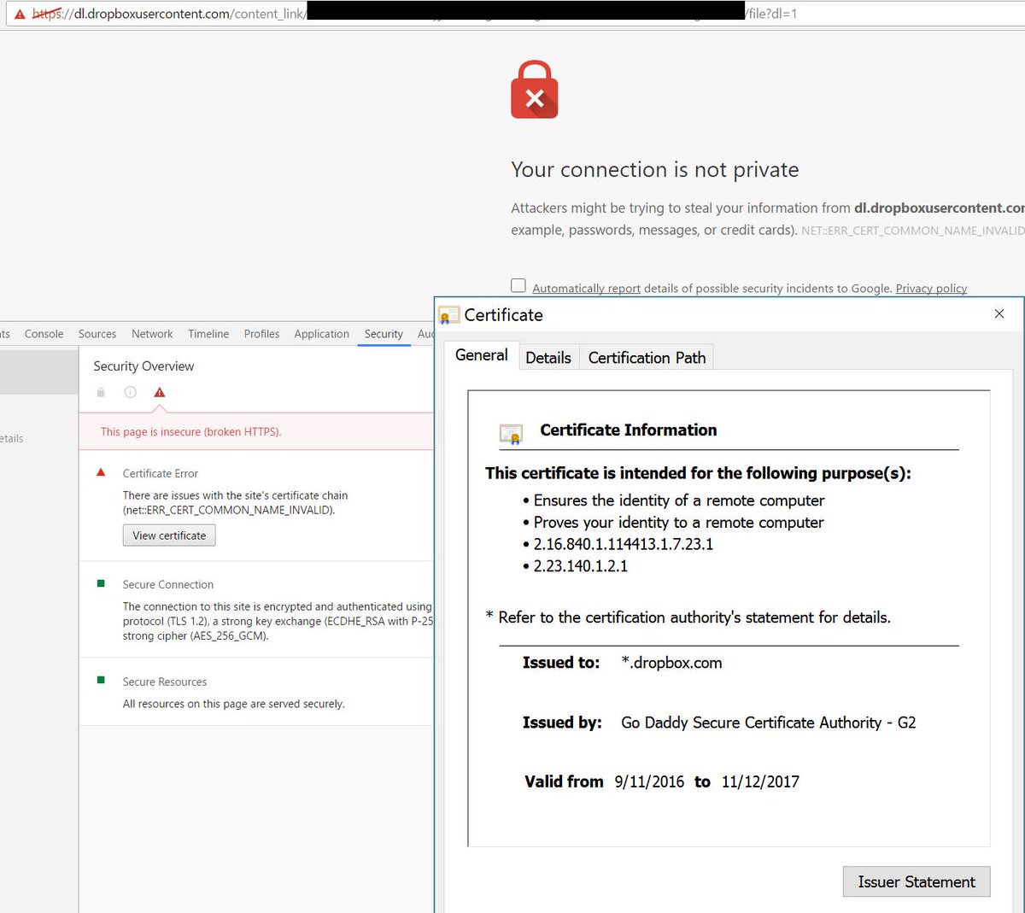Screen dimensions: 1025x913
Task: Click the green square beside Secure Connection
Action: (101, 583)
